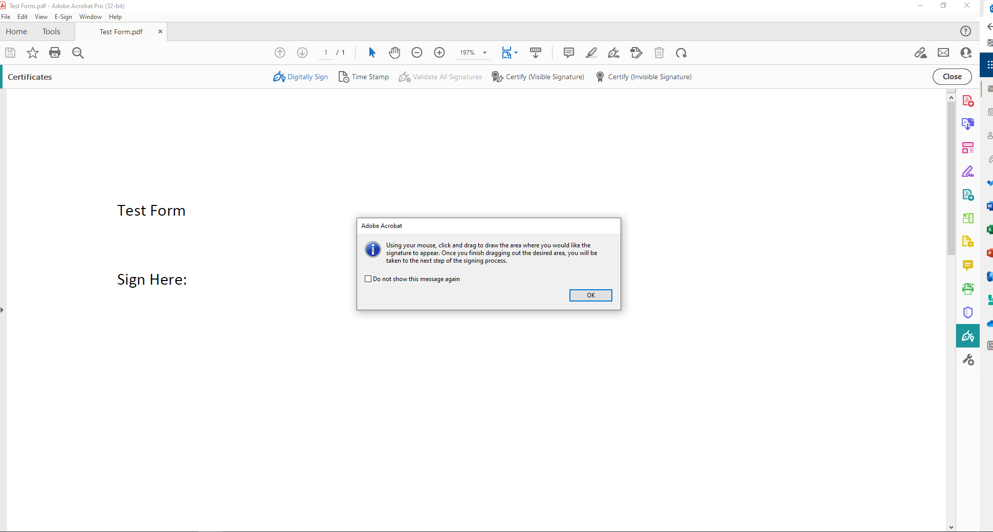993x532 pixels.
Task: Select the Hand pan tool
Action: coord(394,53)
